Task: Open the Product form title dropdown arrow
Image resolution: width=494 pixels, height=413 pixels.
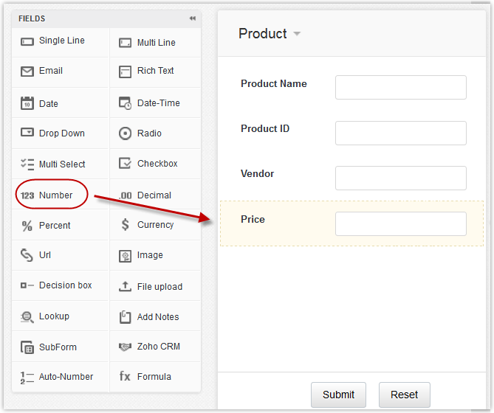Action: point(297,34)
